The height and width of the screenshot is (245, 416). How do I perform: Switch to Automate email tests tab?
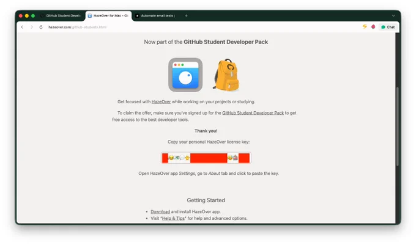point(155,16)
